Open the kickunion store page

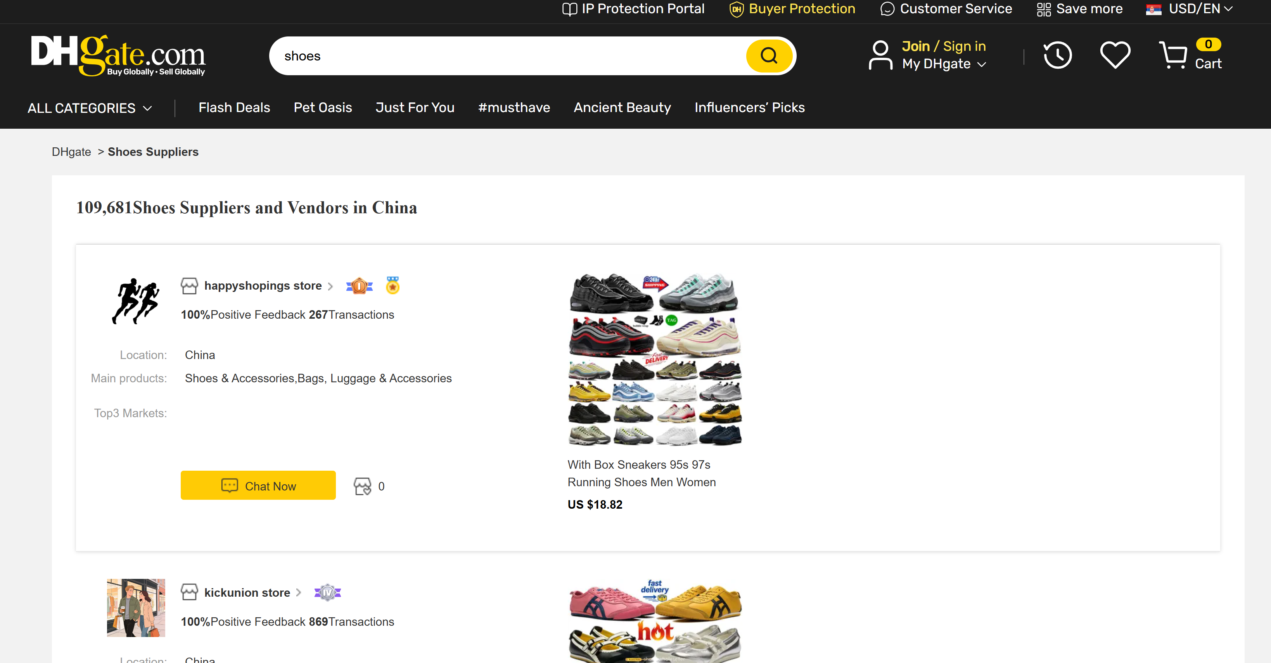click(247, 592)
